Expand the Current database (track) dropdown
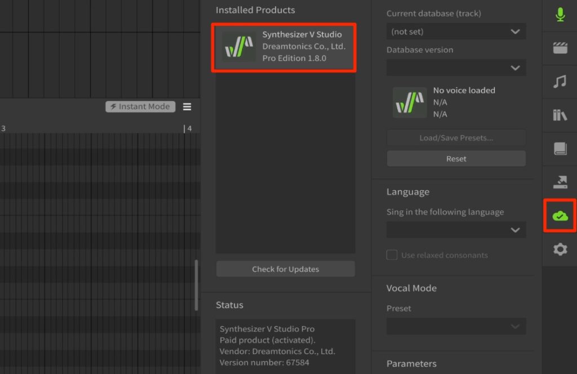This screenshot has height=374, width=577. 456,32
